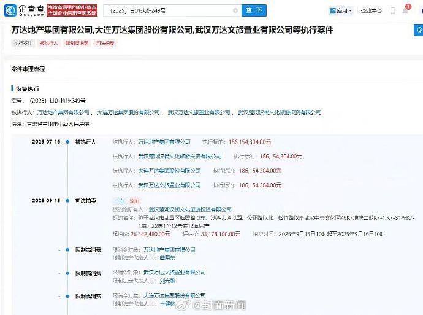This screenshot has width=423, height=315.
Task: Open 限消令对象 大连万达集团股份有限公司 link
Action: tap(175, 295)
